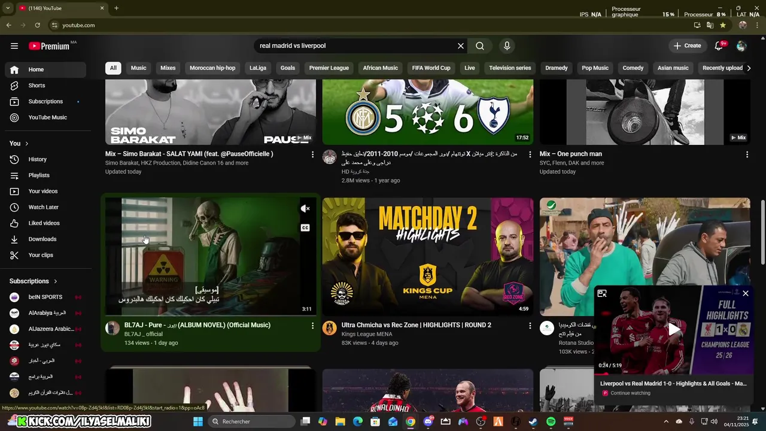Click the Create button
This screenshot has width=766, height=431.
click(687, 46)
